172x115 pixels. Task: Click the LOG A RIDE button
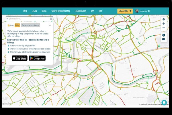[125, 11]
